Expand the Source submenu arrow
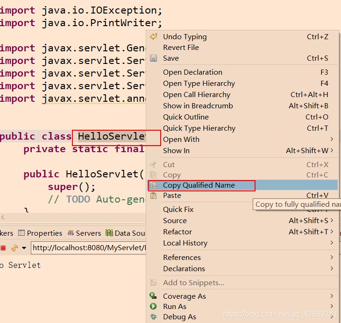 pyautogui.click(x=332, y=220)
